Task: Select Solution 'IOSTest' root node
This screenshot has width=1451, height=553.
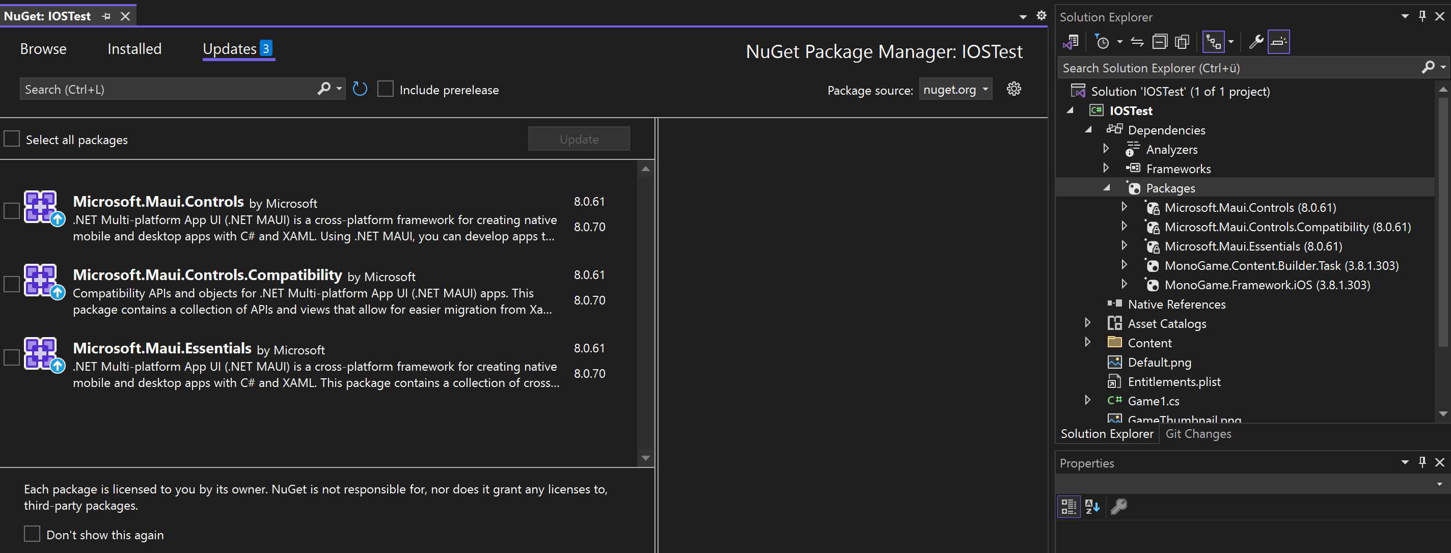Action: 1180,91
